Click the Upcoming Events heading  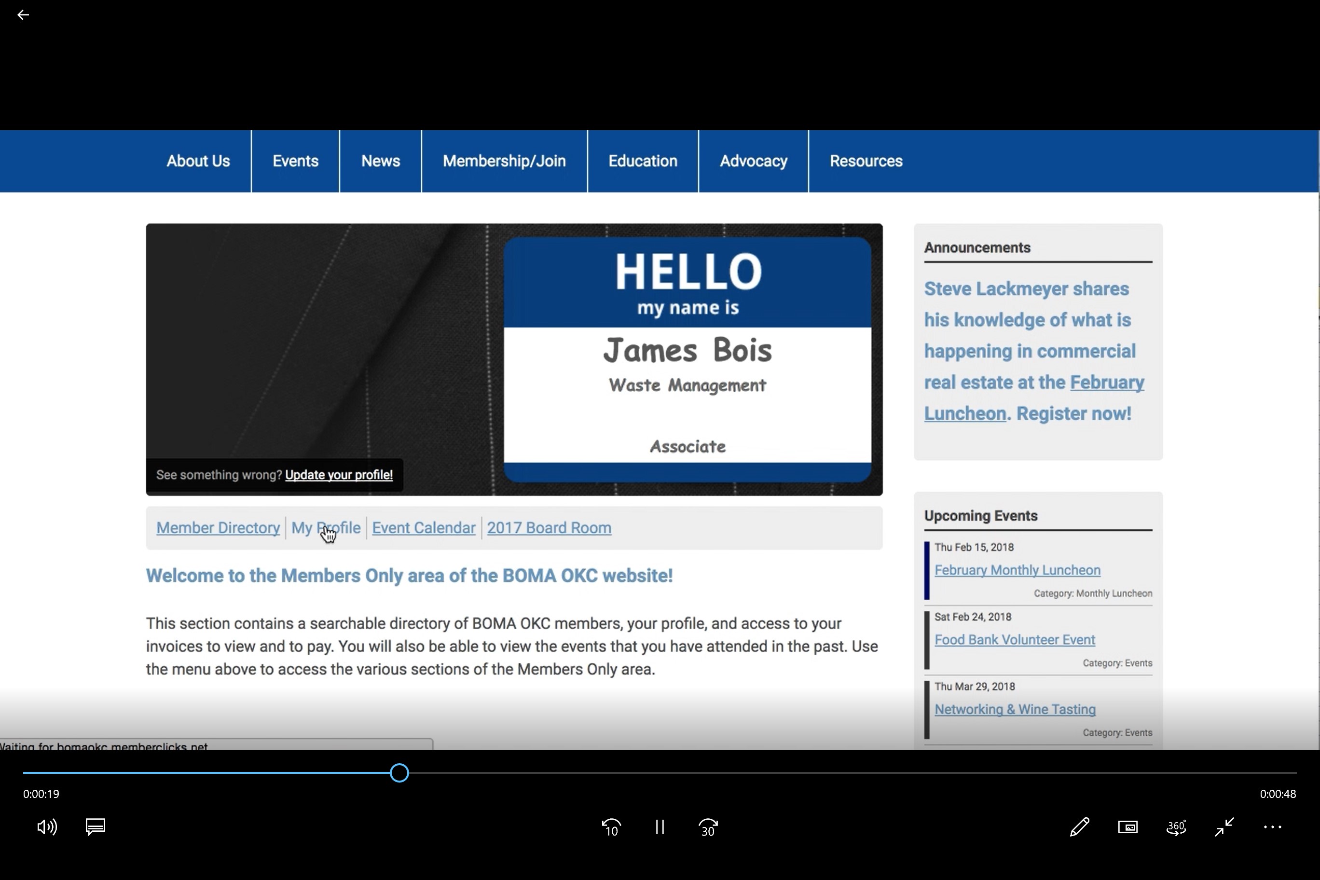point(980,516)
